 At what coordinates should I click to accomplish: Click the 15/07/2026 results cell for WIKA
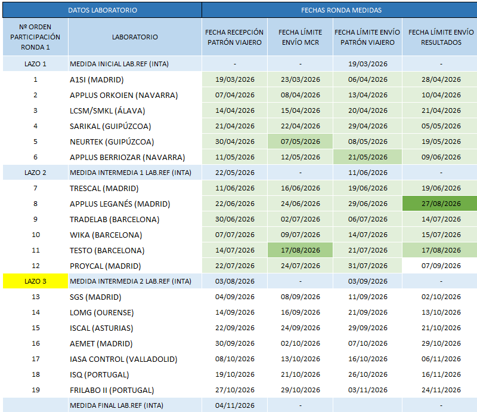coord(441,235)
